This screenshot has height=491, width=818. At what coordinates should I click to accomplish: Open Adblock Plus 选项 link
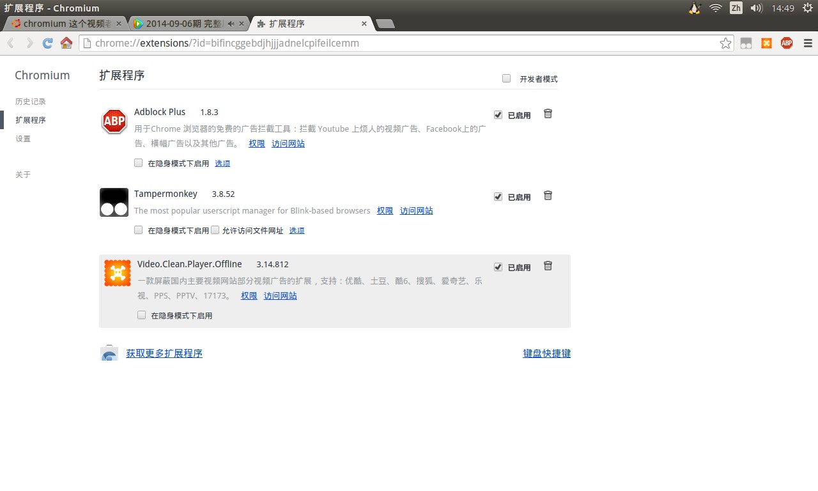pyautogui.click(x=222, y=164)
